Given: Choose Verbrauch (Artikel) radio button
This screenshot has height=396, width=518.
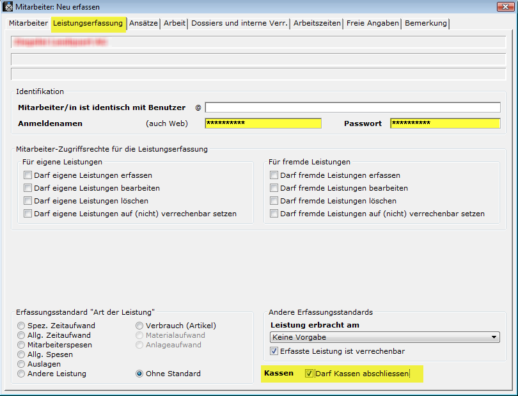Looking at the screenshot, I should tap(139, 326).
